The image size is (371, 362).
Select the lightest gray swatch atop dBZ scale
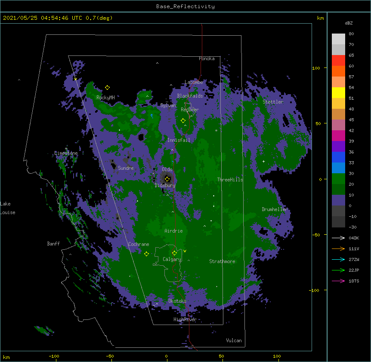[338, 39]
